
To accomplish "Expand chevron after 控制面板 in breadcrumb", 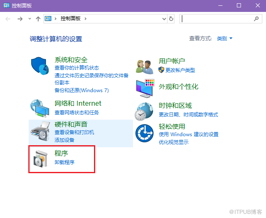I will point(85,19).
